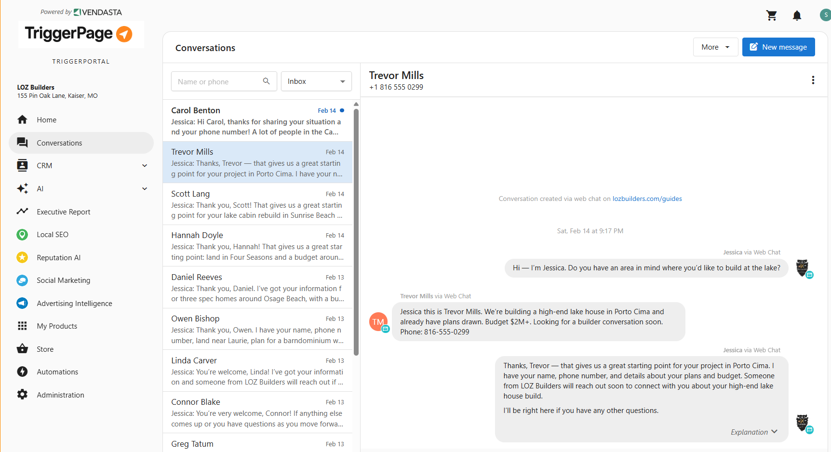
Task: Open Carol Benton conversation
Action: coord(257,120)
